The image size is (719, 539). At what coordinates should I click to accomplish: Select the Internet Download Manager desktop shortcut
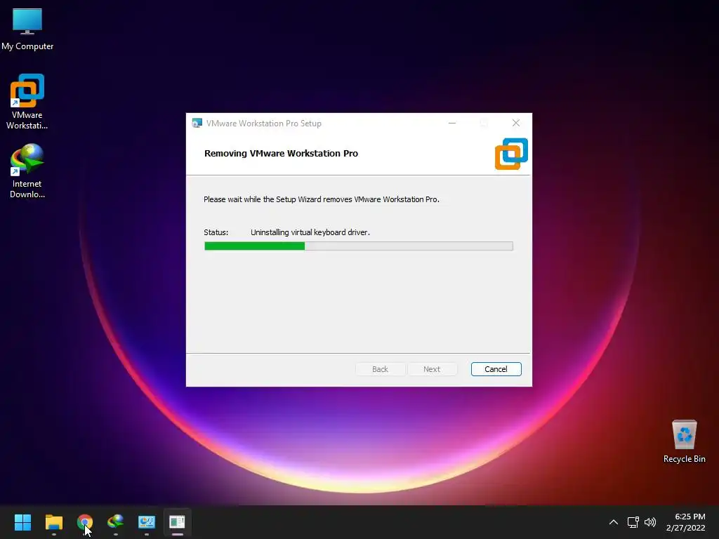click(x=27, y=171)
